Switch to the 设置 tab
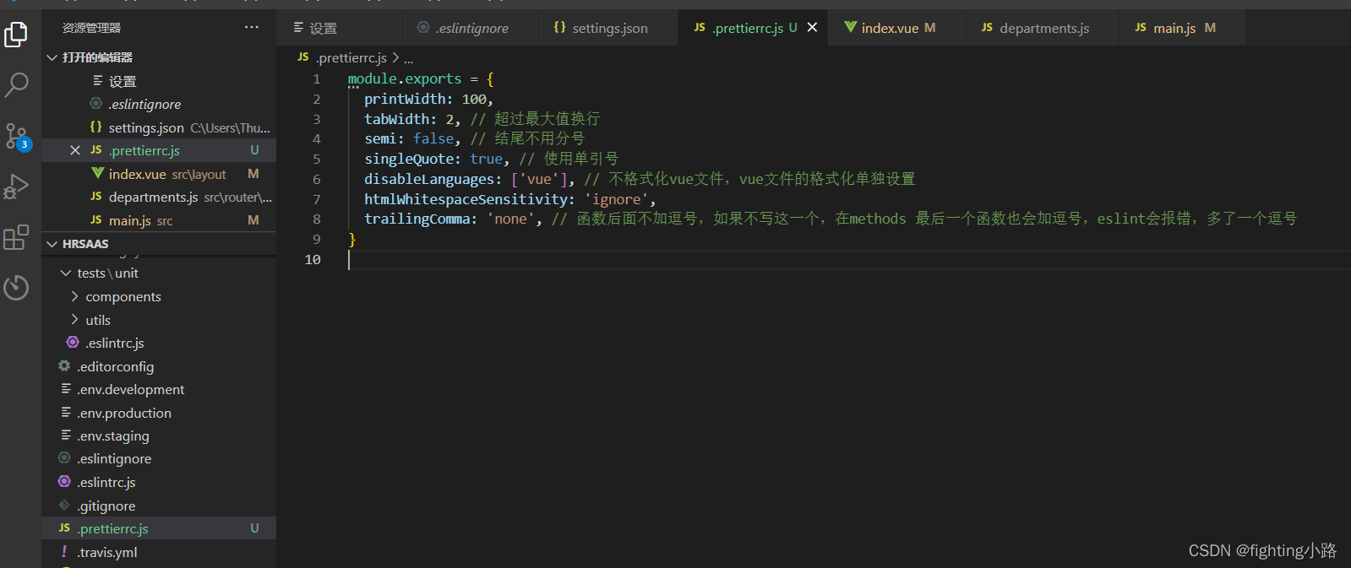The width and height of the screenshot is (1351, 568). coord(338,28)
